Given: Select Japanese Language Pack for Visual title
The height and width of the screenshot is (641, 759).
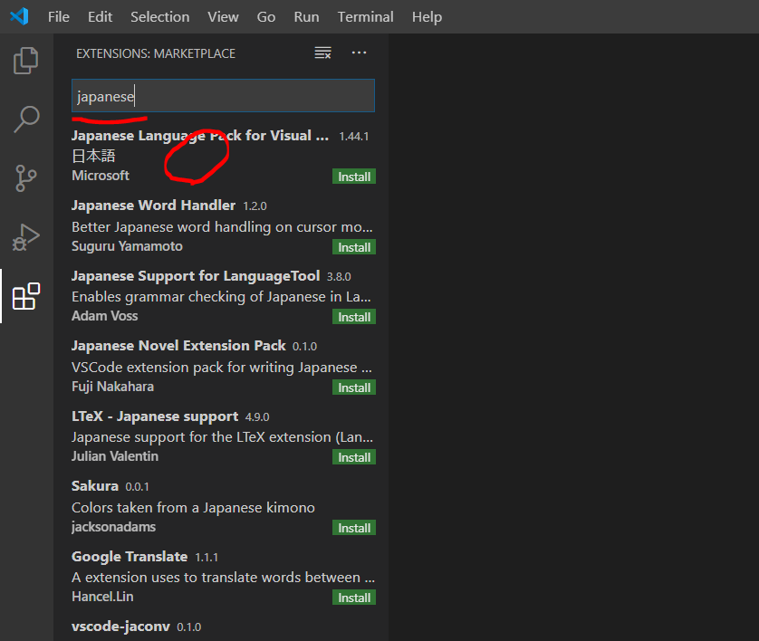Looking at the screenshot, I should click(200, 136).
